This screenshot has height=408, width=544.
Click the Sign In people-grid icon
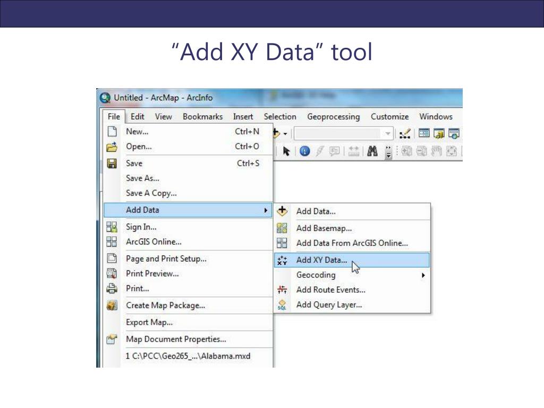112,227
